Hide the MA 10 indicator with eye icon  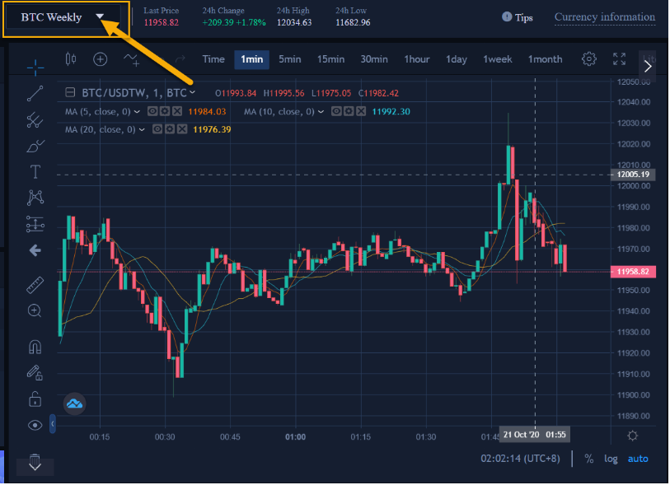[337, 111]
